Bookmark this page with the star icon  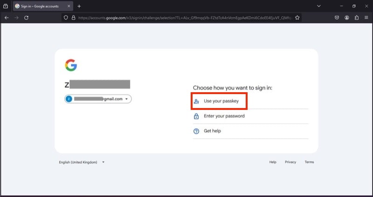[297, 18]
